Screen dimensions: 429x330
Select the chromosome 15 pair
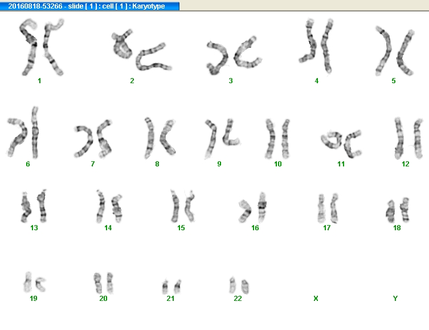(183, 206)
